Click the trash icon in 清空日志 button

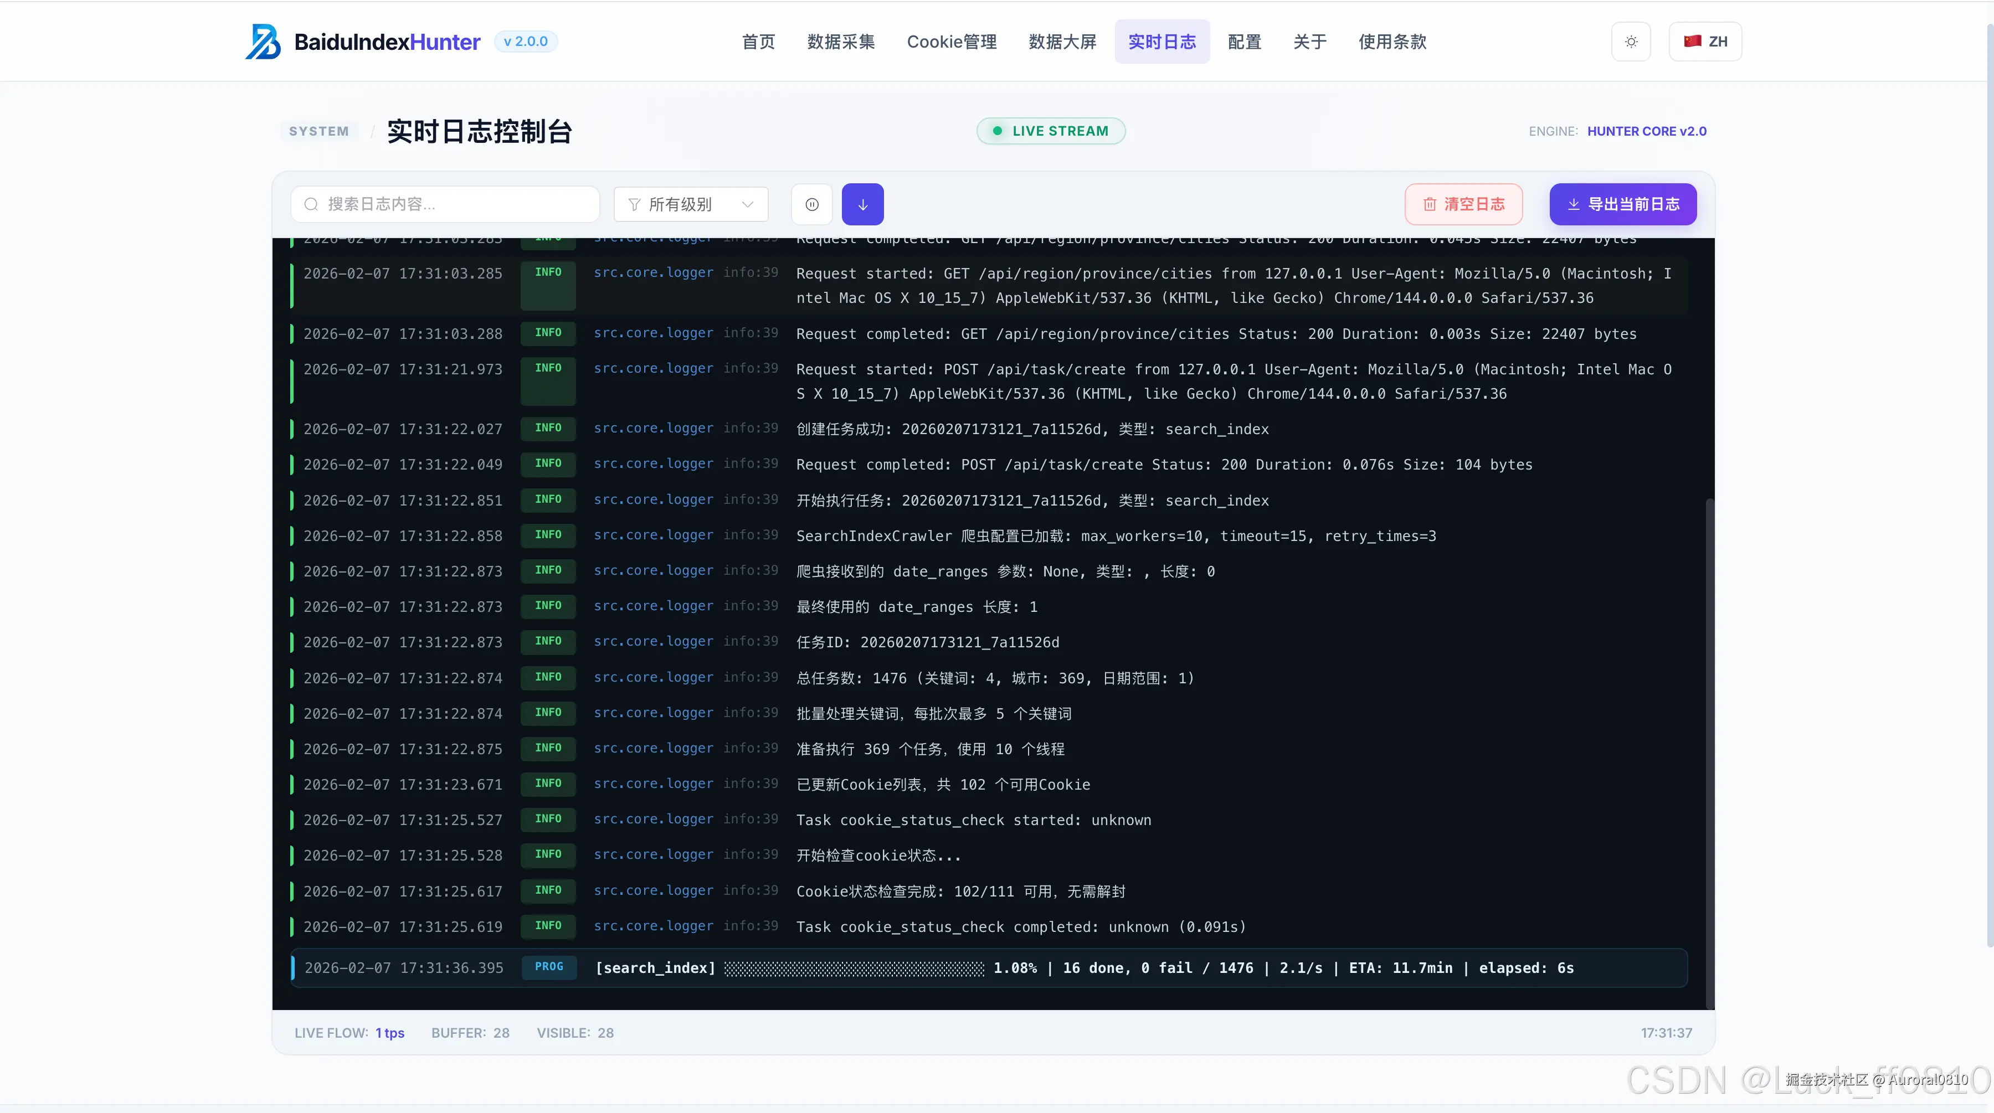coord(1429,204)
